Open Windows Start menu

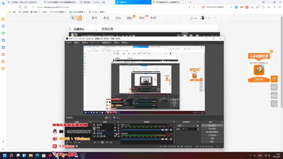[x=5, y=155]
